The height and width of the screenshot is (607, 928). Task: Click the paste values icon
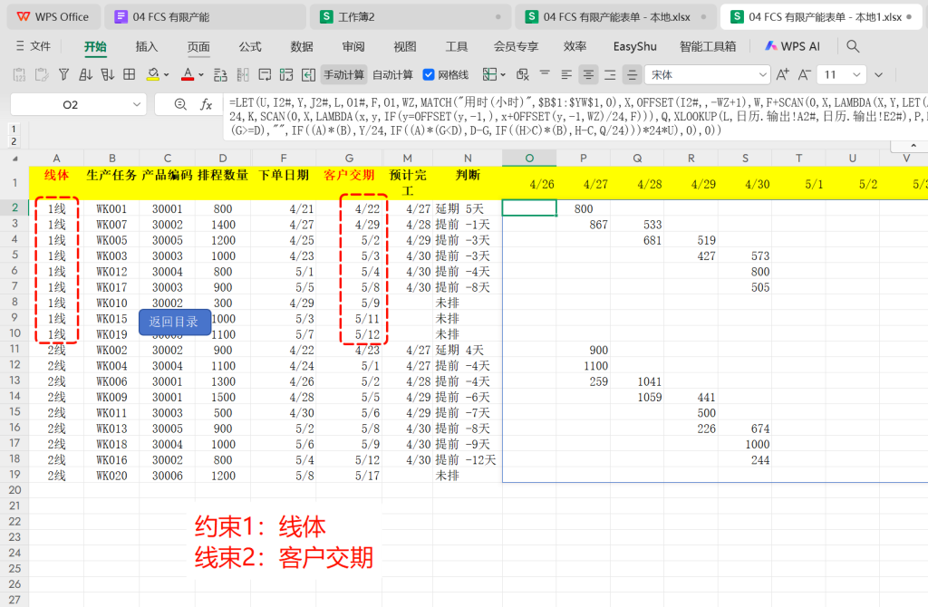[19, 74]
